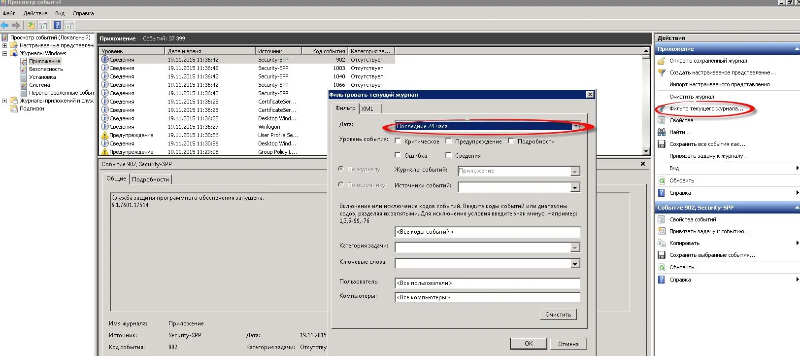The width and height of the screenshot is (800, 356).
Task: Toggle the console tree pane toolbar icon
Action: click(x=43, y=25)
